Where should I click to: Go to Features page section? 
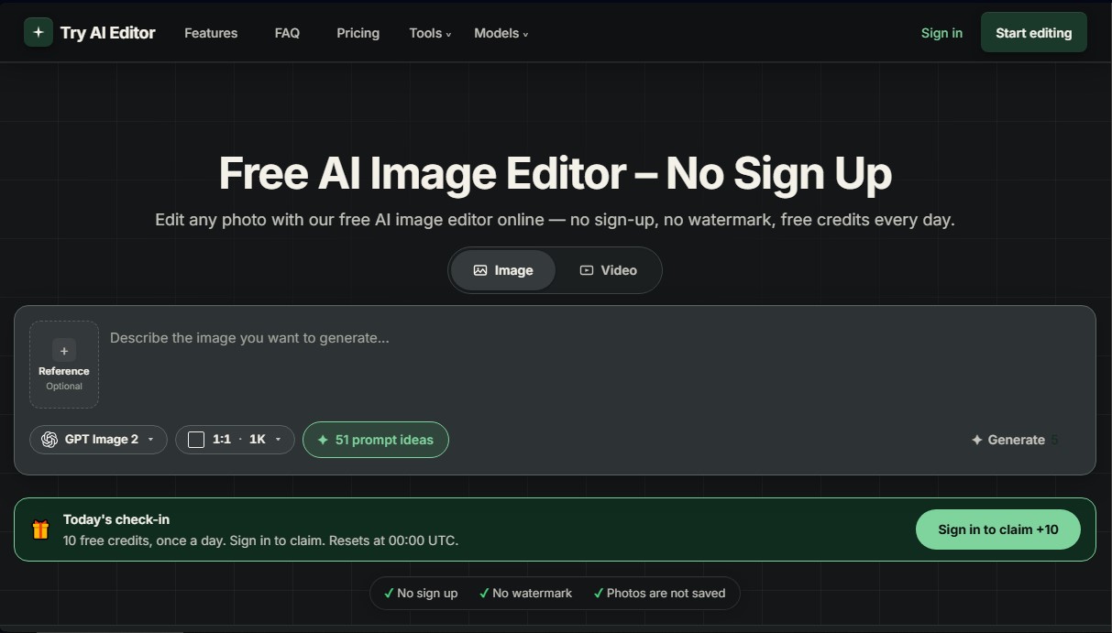[211, 33]
